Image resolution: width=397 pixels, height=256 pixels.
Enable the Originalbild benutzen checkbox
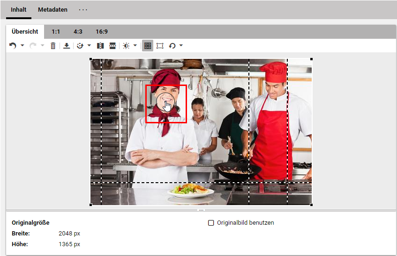click(211, 223)
